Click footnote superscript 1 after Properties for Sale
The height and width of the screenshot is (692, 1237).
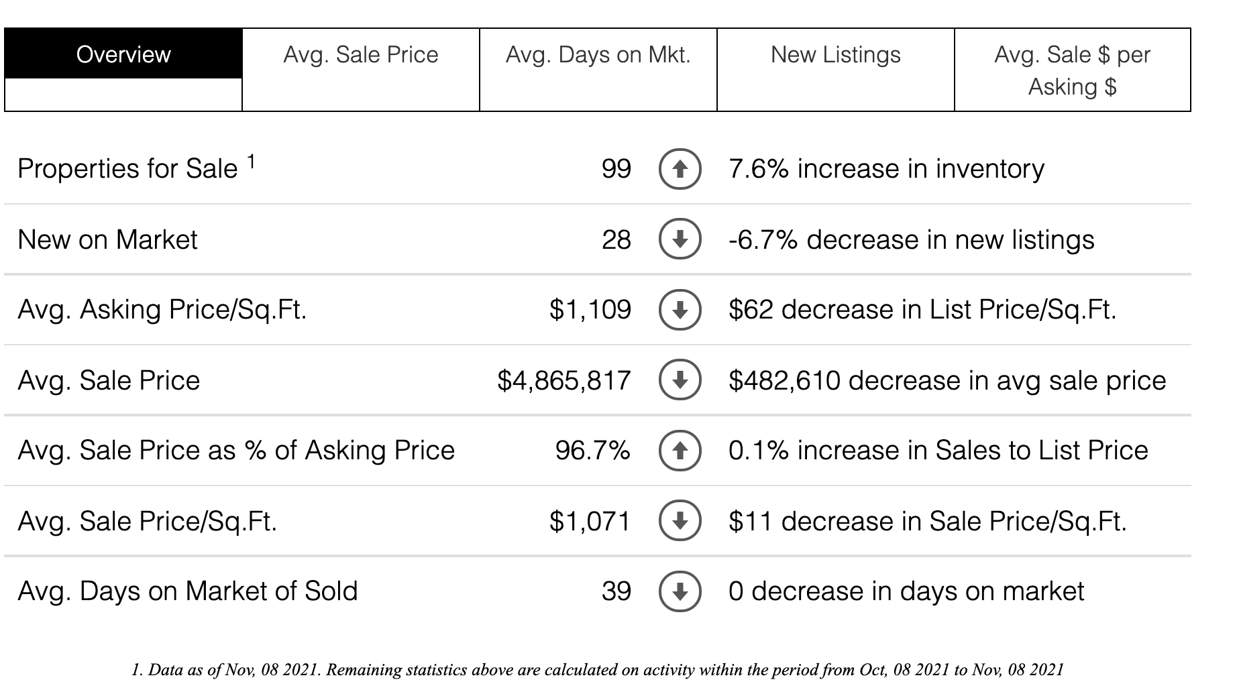click(x=251, y=162)
